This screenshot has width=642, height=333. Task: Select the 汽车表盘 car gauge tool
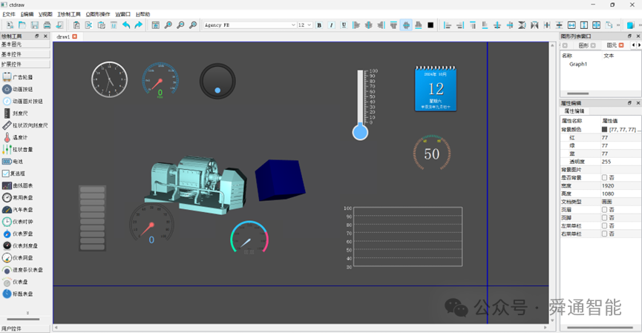[18, 209]
